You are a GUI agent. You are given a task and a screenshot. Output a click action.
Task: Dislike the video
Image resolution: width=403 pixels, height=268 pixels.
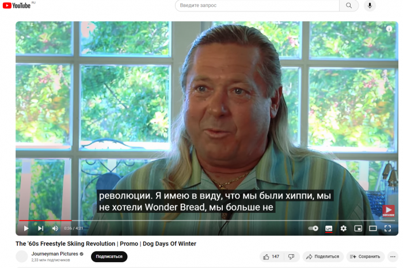click(x=292, y=257)
